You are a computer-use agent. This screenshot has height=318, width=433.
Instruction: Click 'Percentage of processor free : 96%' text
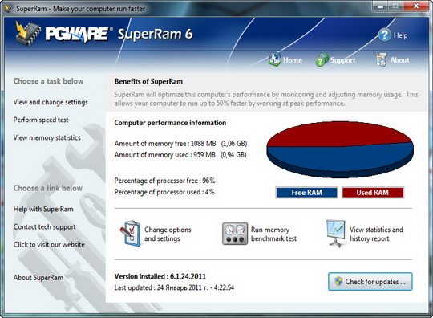tap(164, 181)
